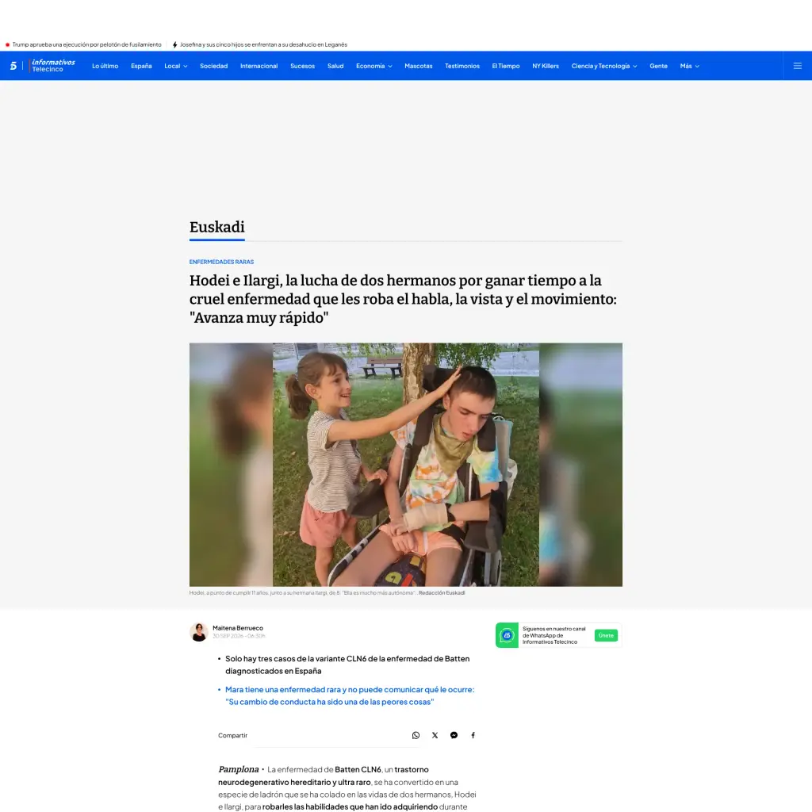This screenshot has width=812, height=812.
Task: Open the Euskadi section heading link
Action: coord(217,228)
